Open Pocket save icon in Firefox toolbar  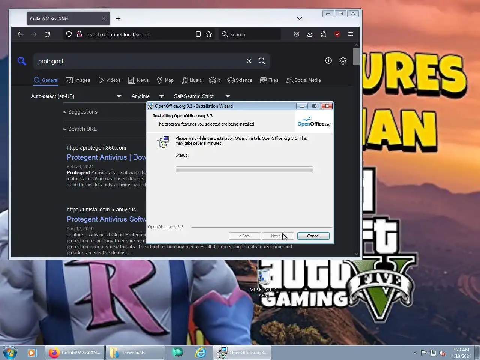pyautogui.click(x=297, y=34)
